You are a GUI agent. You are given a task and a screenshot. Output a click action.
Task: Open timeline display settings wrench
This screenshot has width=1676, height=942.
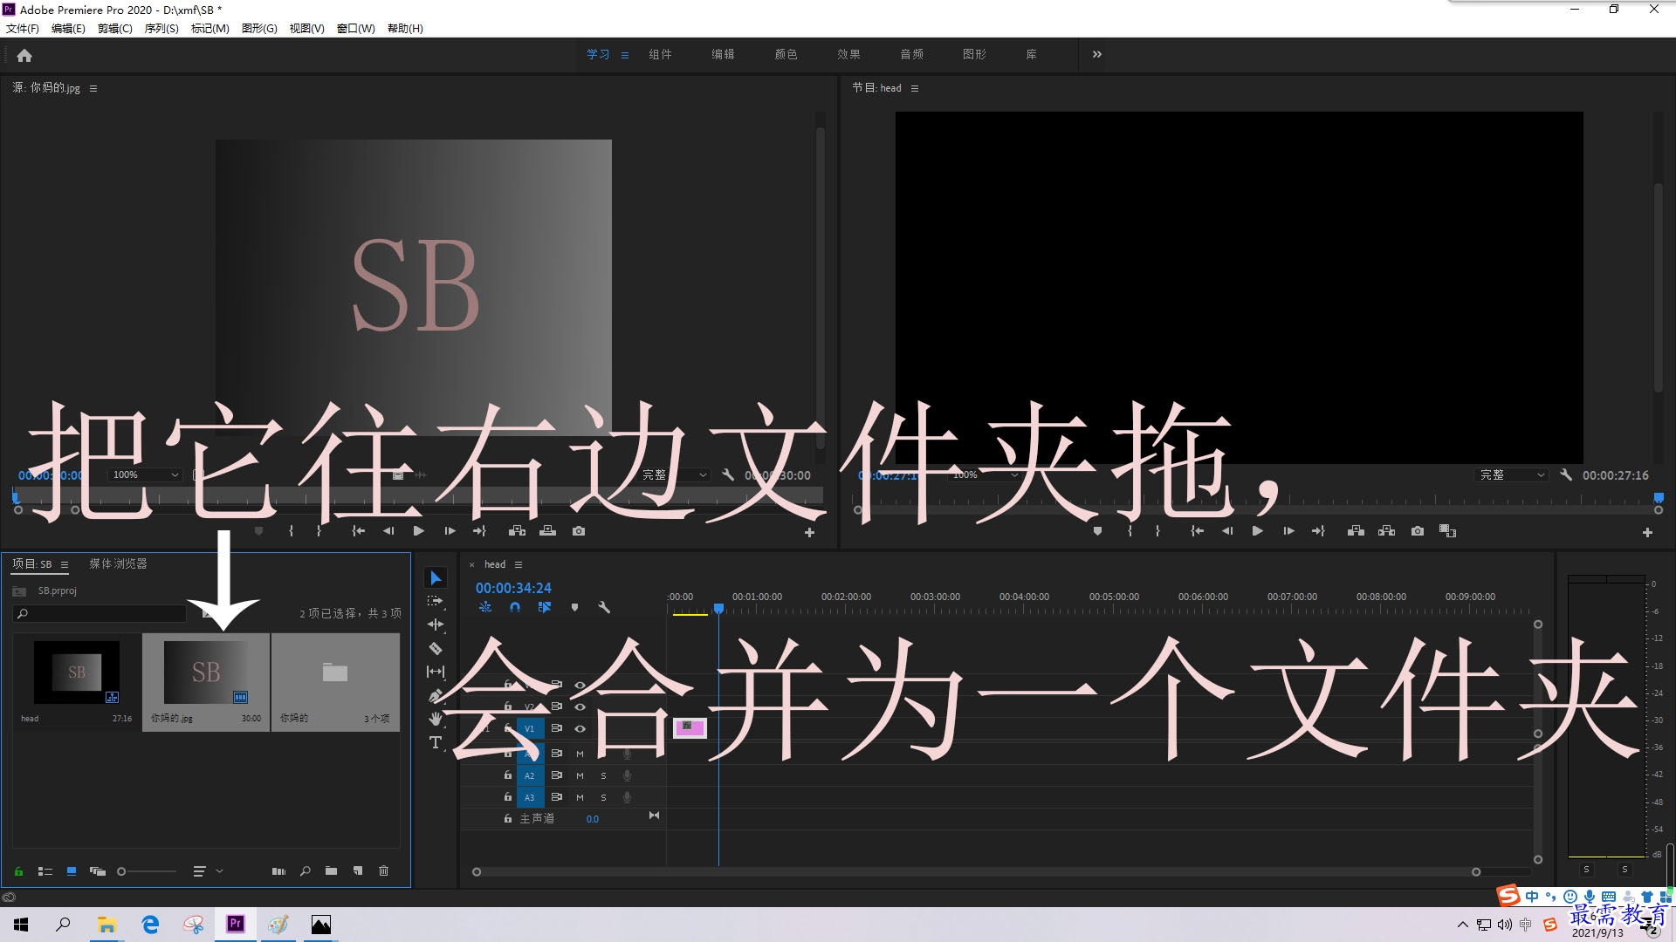coord(603,607)
